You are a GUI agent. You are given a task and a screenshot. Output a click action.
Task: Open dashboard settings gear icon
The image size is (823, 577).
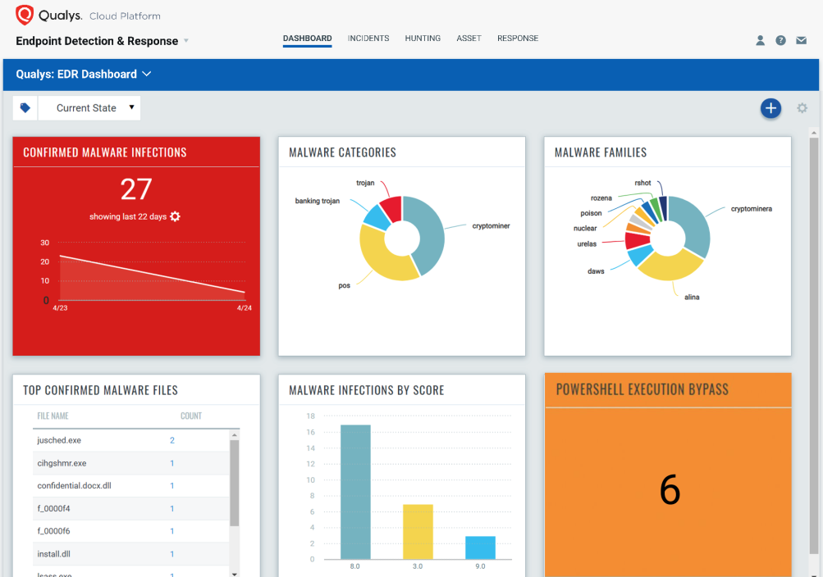click(802, 108)
